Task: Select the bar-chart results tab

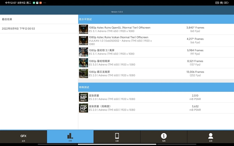Action: 70,137
